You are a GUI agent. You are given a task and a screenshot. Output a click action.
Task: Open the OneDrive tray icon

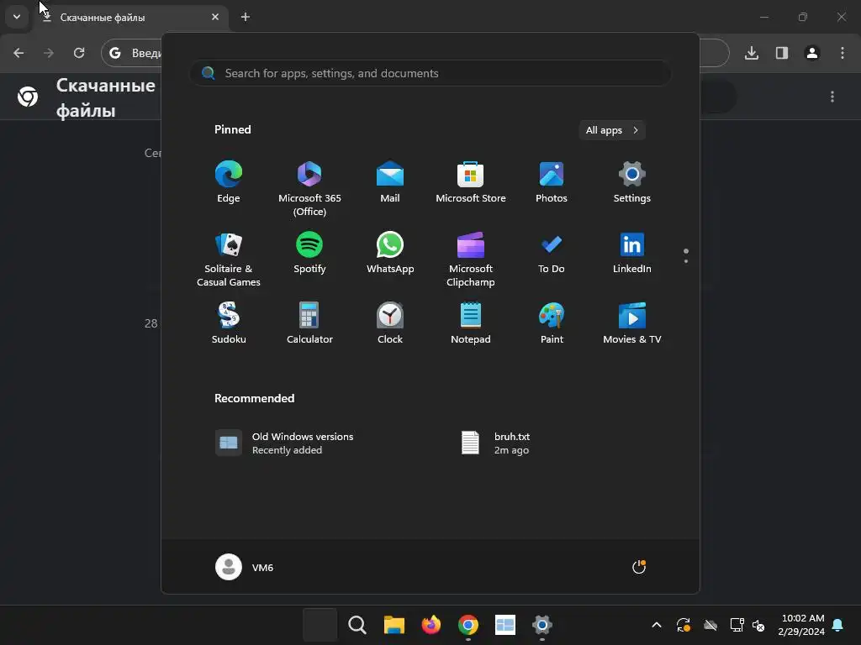click(710, 625)
